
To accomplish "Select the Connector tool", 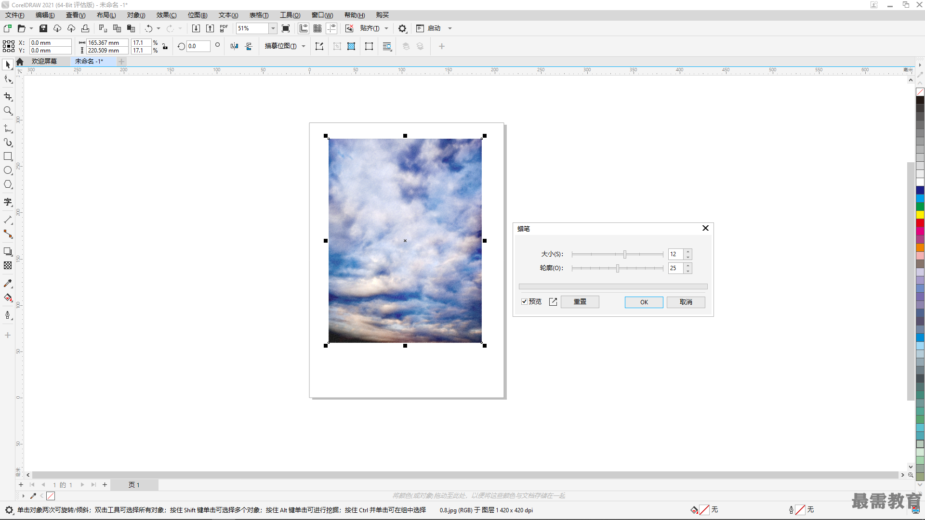I will click(8, 234).
